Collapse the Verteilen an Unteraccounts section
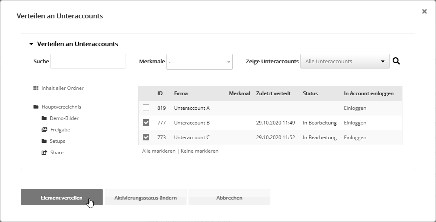The width and height of the screenshot is (436, 222). point(31,44)
